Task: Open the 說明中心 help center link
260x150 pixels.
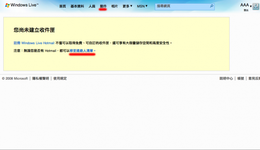Action: (x=226, y=78)
